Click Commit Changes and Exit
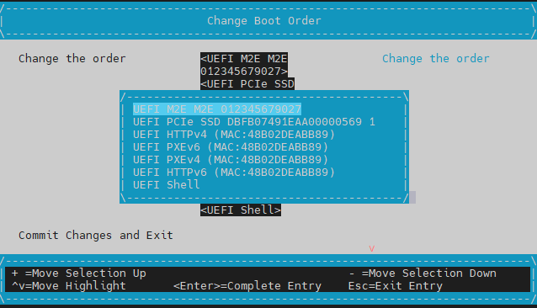This screenshot has width=537, height=308. pos(96,236)
